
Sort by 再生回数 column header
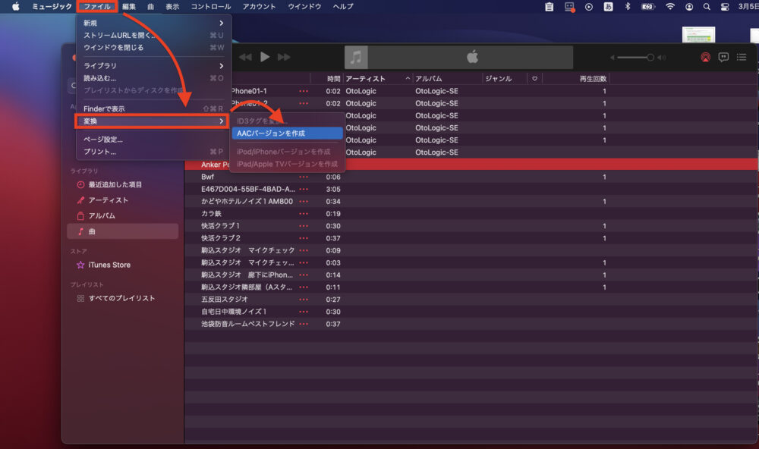tap(575, 78)
